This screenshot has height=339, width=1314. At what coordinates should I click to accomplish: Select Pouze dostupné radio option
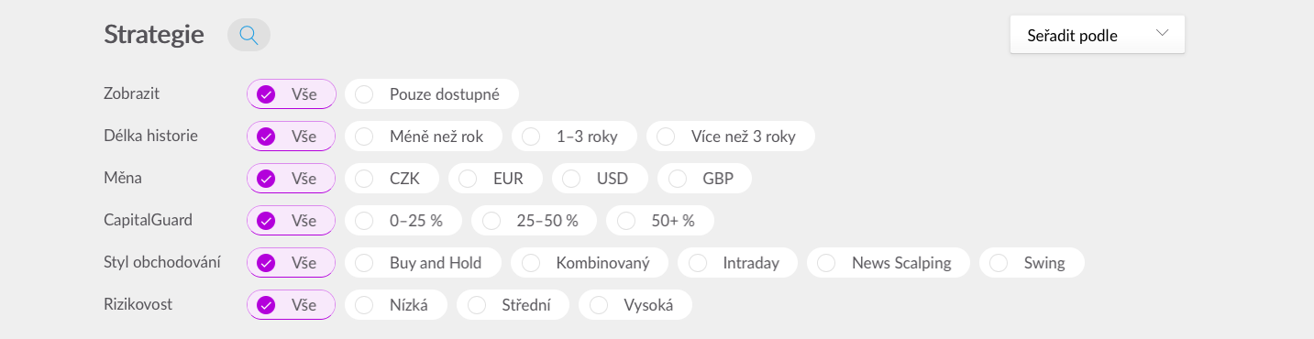pos(432,93)
